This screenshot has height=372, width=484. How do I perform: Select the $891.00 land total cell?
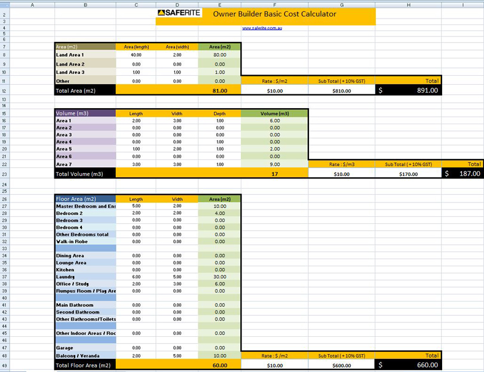tap(409, 91)
